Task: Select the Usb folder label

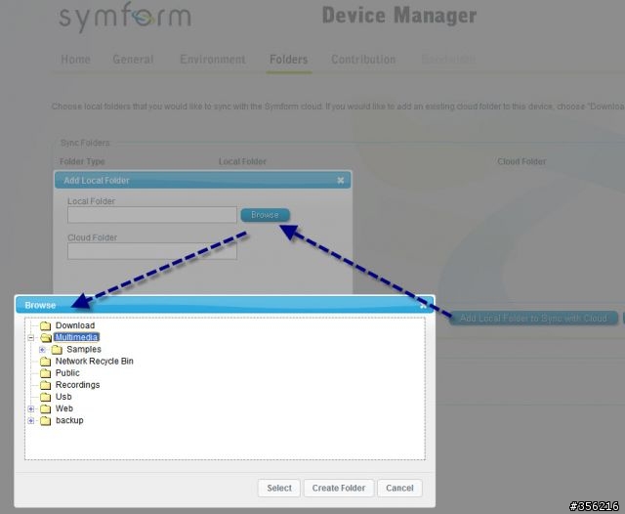Action: pos(63,397)
